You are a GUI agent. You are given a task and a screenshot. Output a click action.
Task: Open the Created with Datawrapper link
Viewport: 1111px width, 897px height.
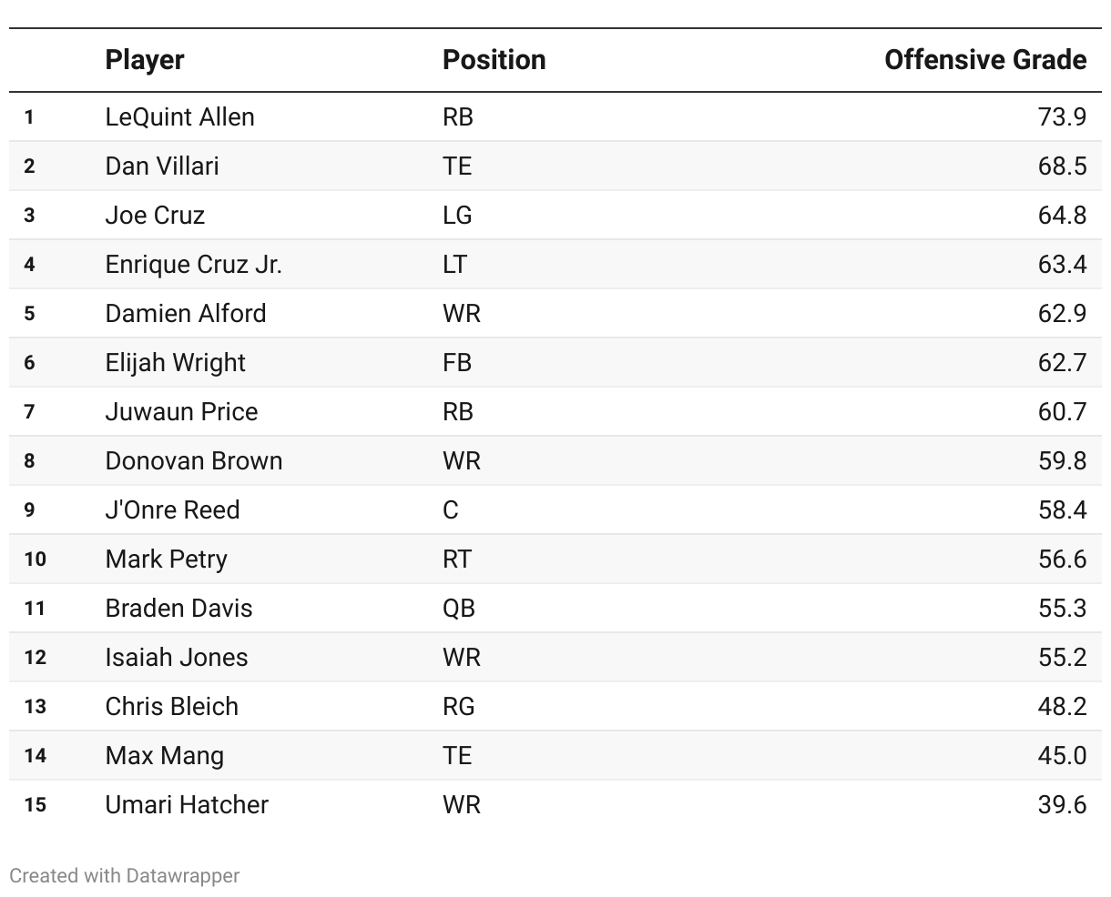125,875
